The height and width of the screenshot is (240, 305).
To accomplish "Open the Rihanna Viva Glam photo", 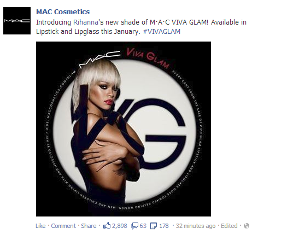I will (124, 129).
